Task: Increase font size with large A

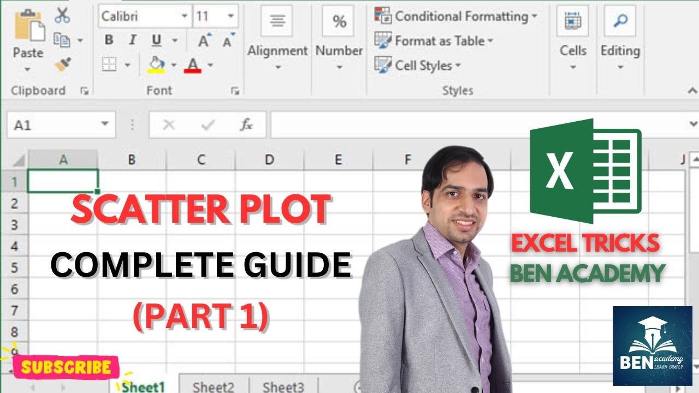Action: 204,40
